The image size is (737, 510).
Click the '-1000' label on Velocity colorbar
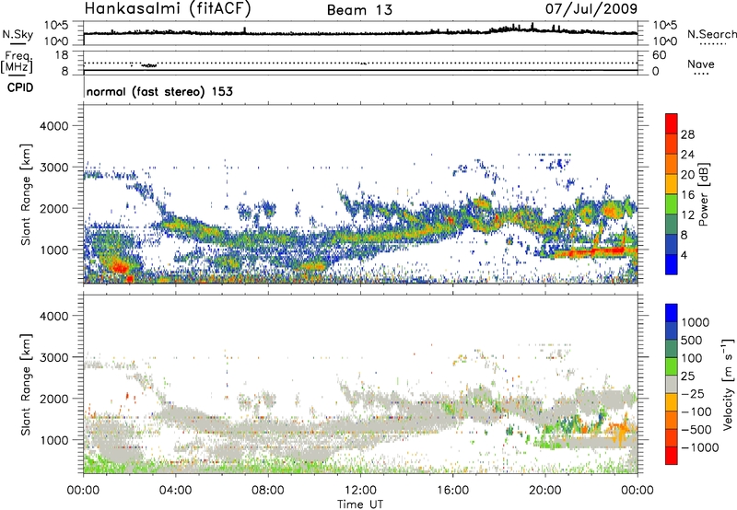tap(700, 447)
